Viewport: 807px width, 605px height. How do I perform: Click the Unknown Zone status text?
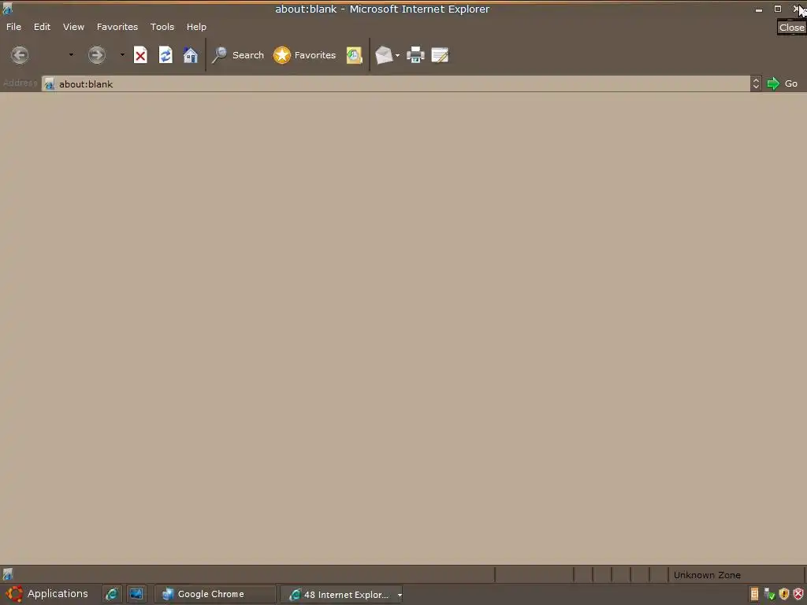pos(707,575)
